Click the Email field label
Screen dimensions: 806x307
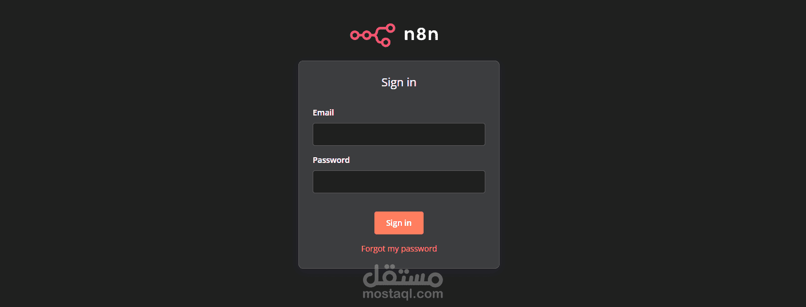click(x=323, y=113)
